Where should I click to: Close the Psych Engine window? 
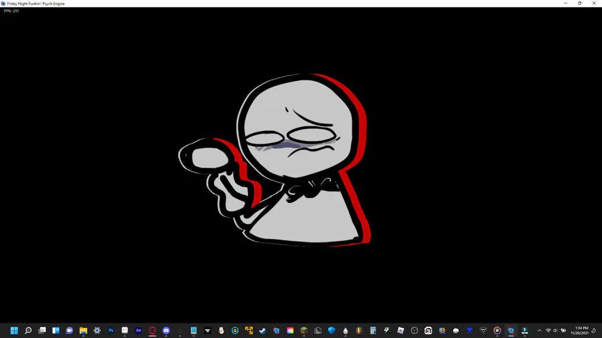(594, 3)
